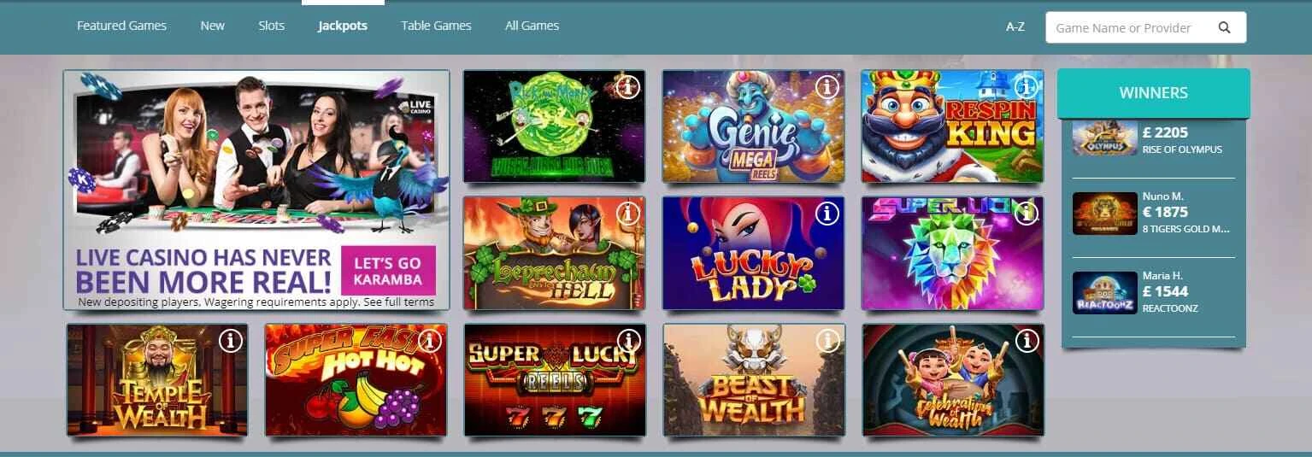View info for Leprechaun Goes to Hell
Viewport: 1312px width, 457px height.
627,214
